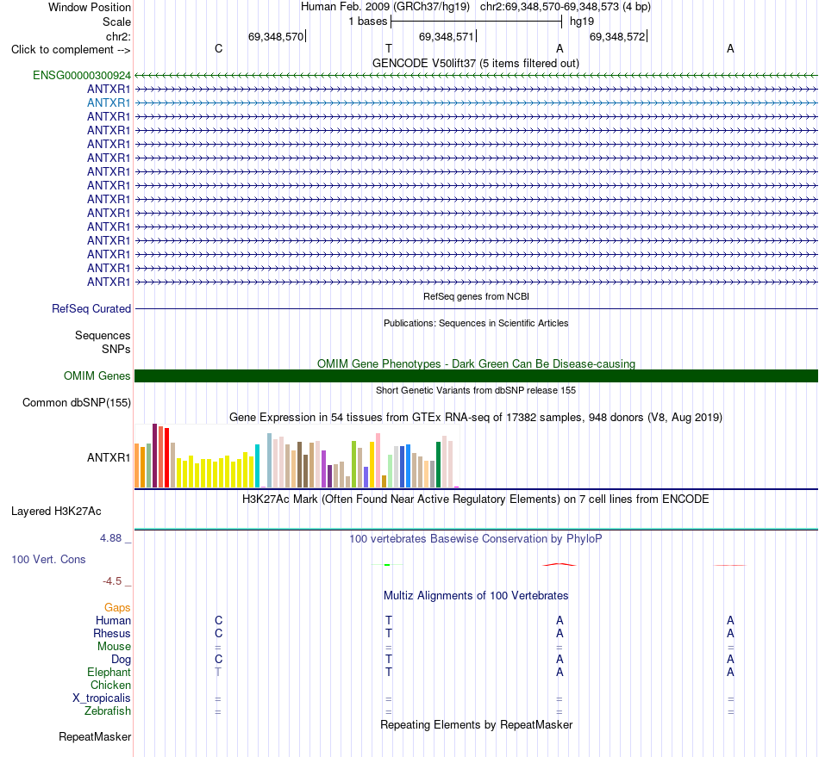Click the OMIM Genes label
This screenshot has height=757, width=819.
pos(97,376)
